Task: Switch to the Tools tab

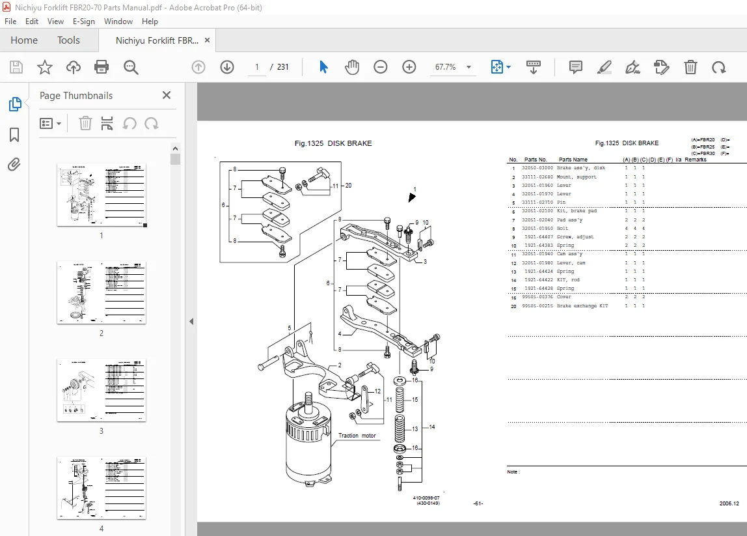Action: pos(68,40)
